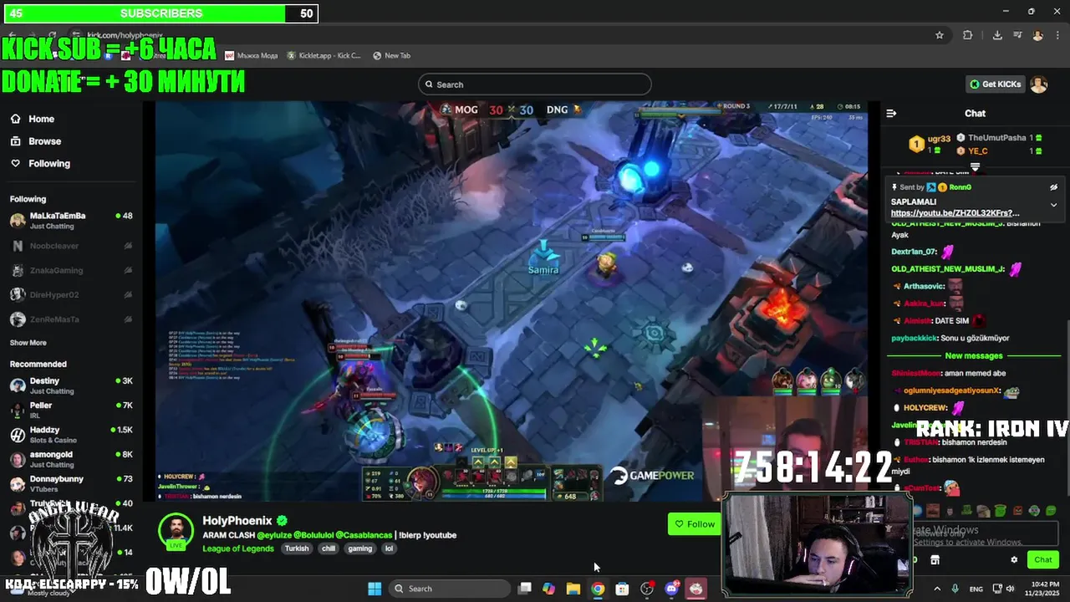Image resolution: width=1070 pixels, height=602 pixels.
Task: Open Donnaybunny recommended channel
Action: (x=71, y=483)
